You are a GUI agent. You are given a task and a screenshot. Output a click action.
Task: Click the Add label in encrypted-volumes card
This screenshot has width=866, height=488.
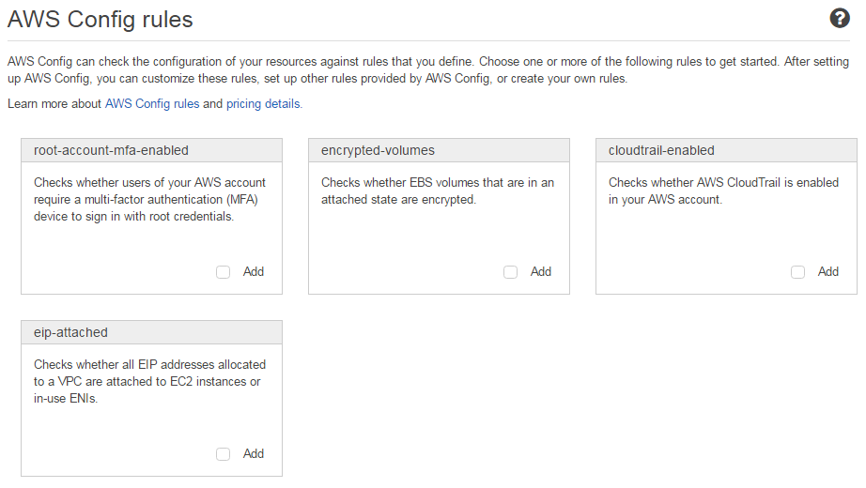(541, 271)
